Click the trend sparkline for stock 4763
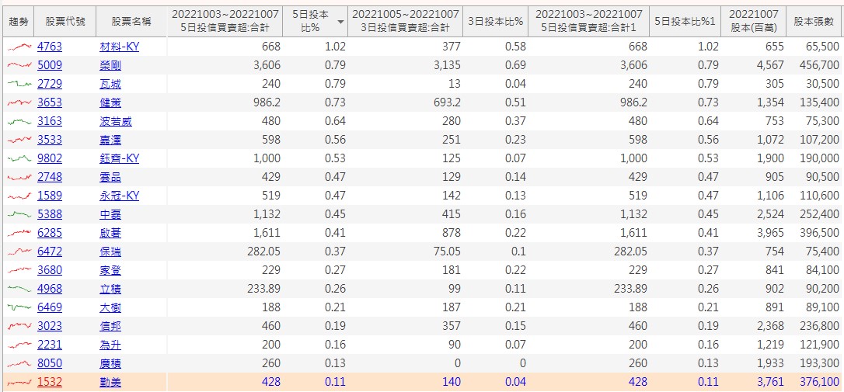 (19, 47)
